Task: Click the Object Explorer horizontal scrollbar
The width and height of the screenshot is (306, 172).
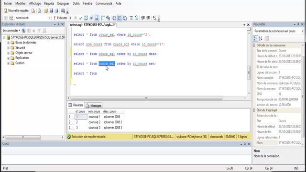Action: 23,137
